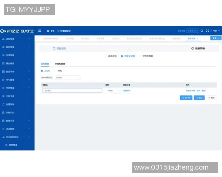The height and width of the screenshot is (177, 222).
Task: Go to 首页 in the top bar
Action: pyautogui.click(x=51, y=31)
